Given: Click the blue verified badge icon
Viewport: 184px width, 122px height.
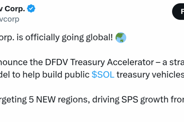Looking at the screenshot, I should pos(31,9).
